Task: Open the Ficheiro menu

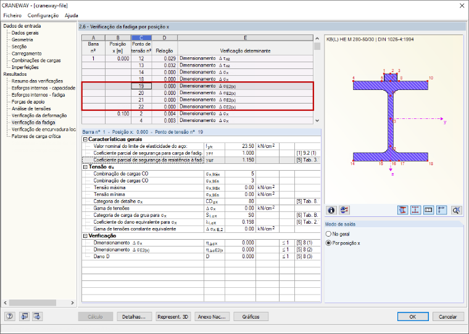Action: click(12, 15)
